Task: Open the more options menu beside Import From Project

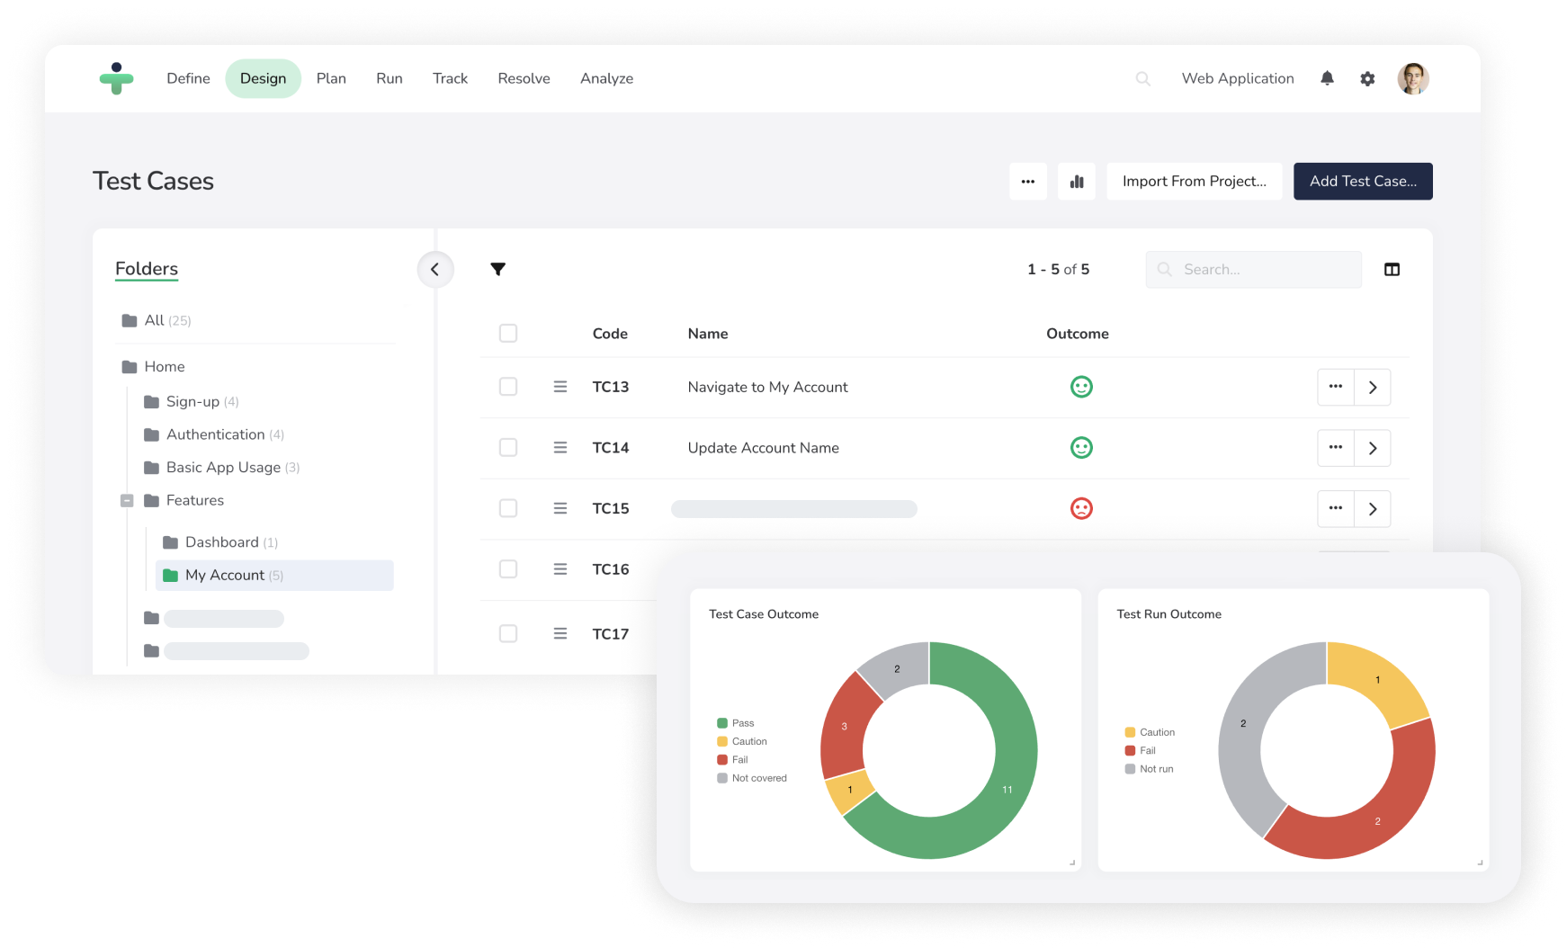Action: click(x=1027, y=181)
